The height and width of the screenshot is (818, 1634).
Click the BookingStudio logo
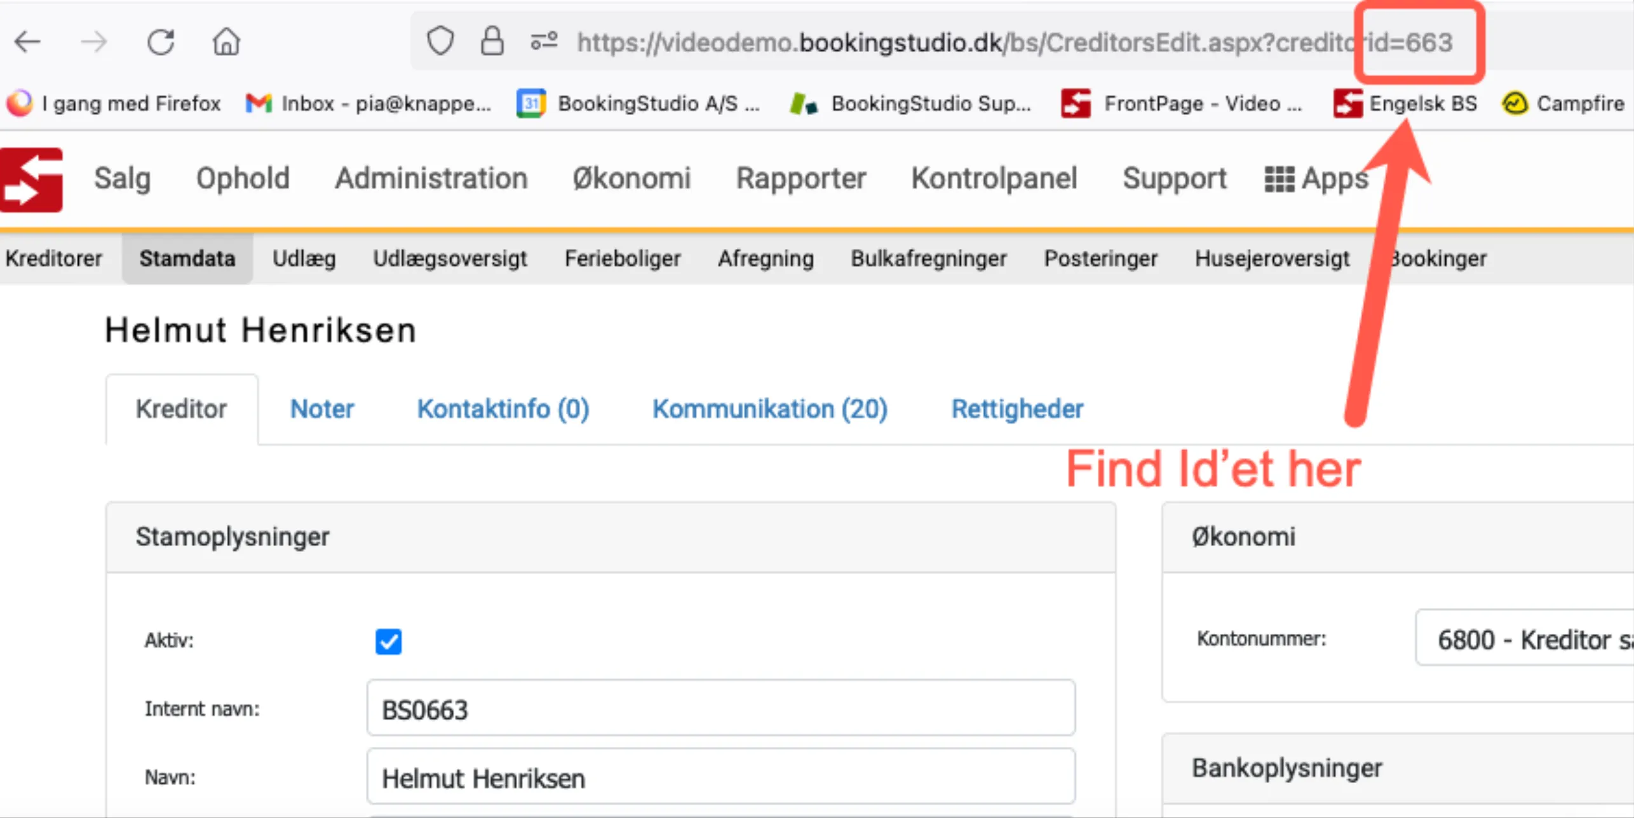coord(30,179)
